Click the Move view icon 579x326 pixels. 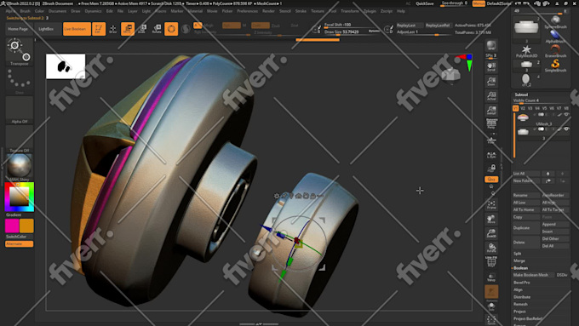tap(491, 219)
